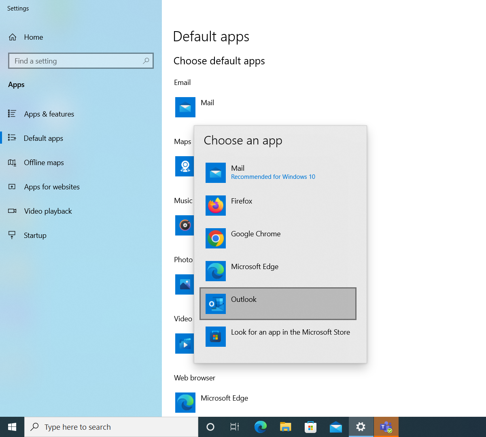Select Mail recommended for Windows 10
The height and width of the screenshot is (437, 486).
click(x=278, y=173)
